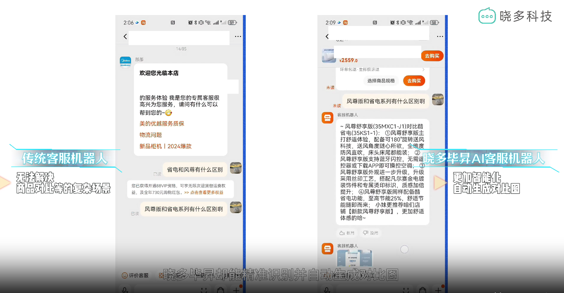Image resolution: width=564 pixels, height=293 pixels.
Task: Tap the ¥2559.0 price text
Action: (x=348, y=60)
